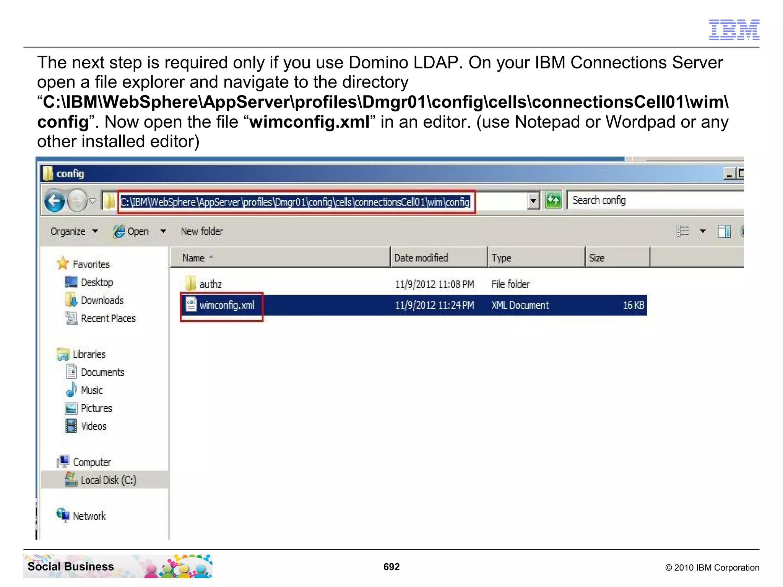This screenshot has width=783, height=587.
Task: Expand the view options dropdown arrow
Action: (x=703, y=231)
